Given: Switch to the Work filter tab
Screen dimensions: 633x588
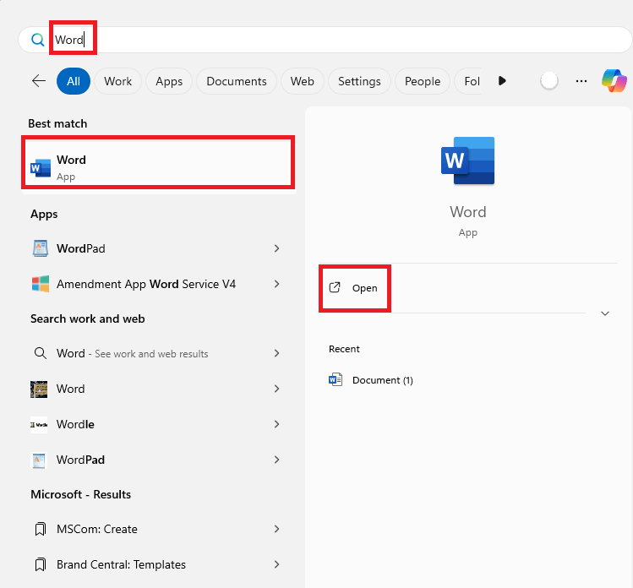Looking at the screenshot, I should pos(117,81).
